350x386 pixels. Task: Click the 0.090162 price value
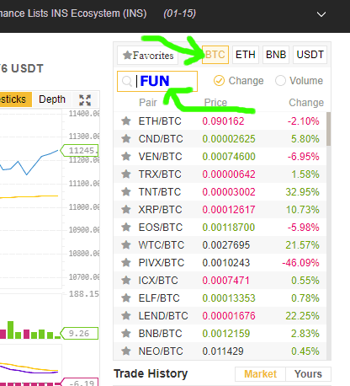pos(223,121)
